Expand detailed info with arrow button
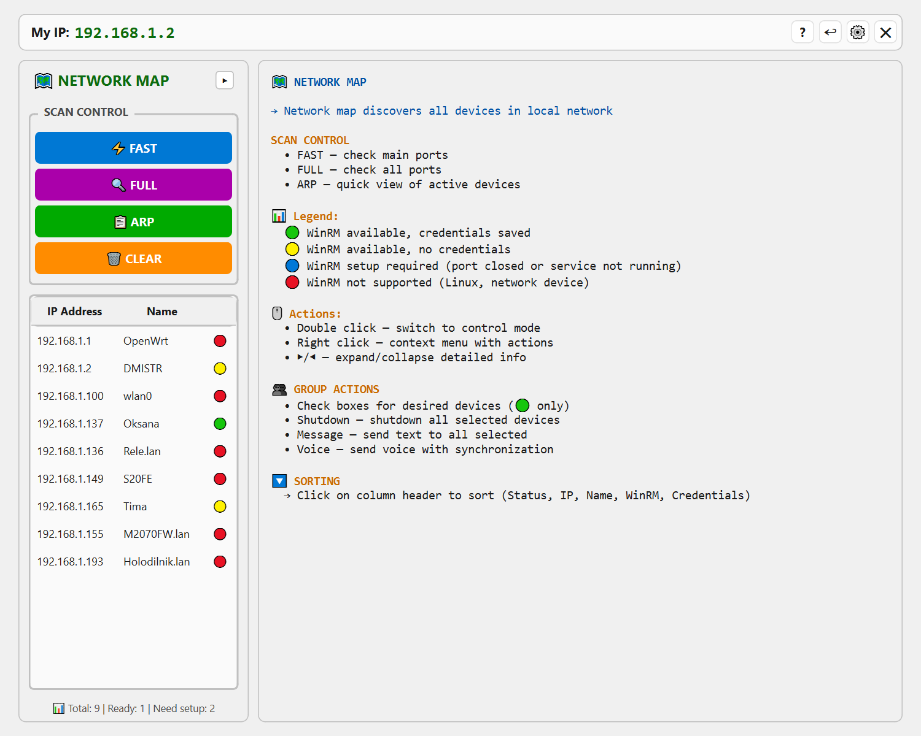The width and height of the screenshot is (921, 736). (225, 80)
